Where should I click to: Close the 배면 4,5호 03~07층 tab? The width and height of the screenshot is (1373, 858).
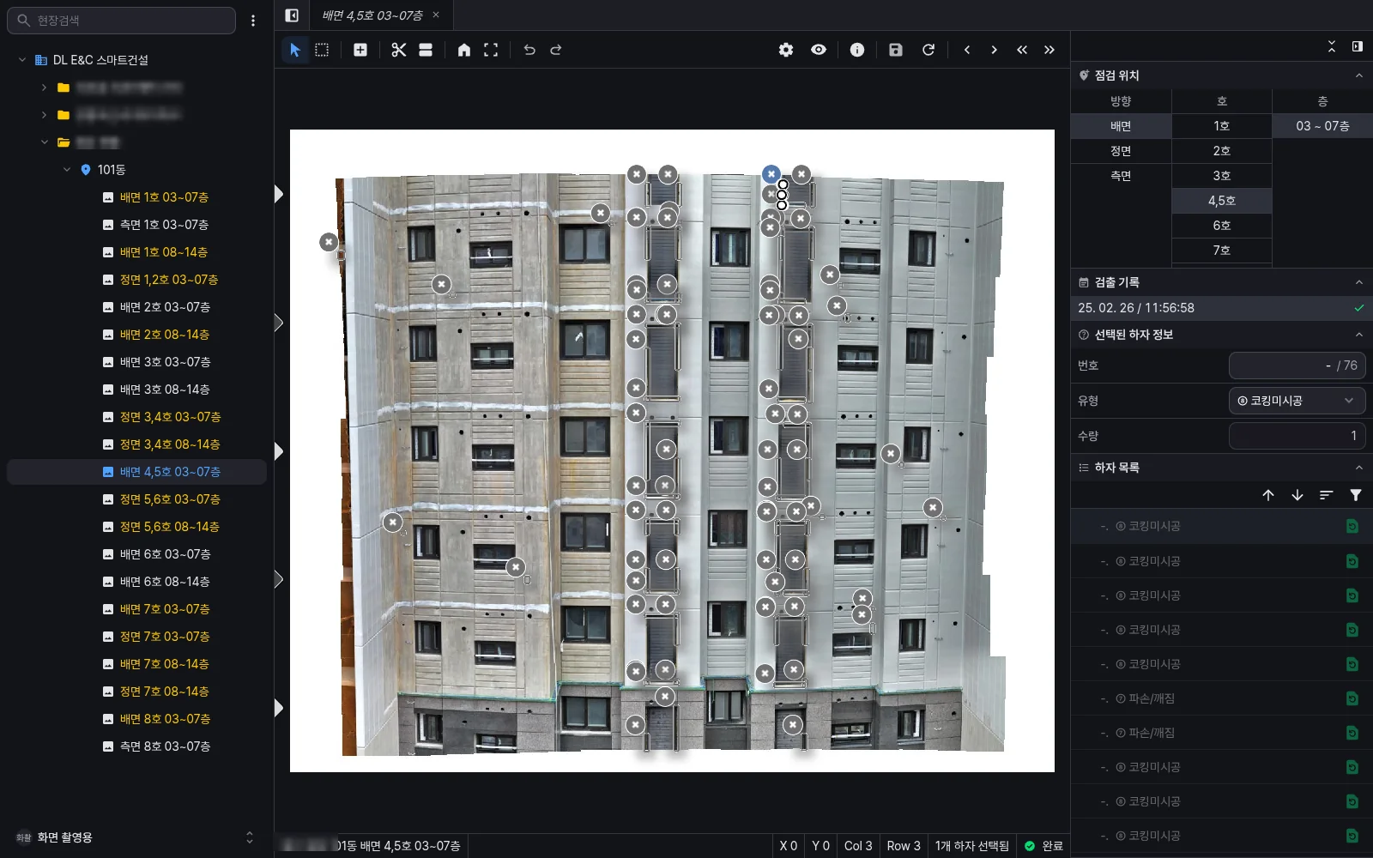(436, 15)
